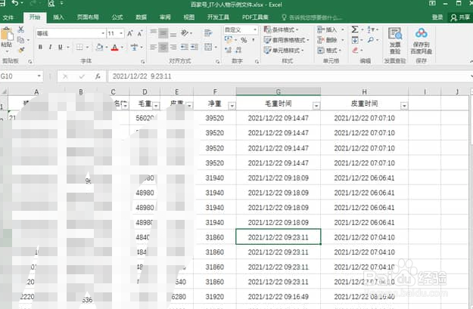Click the Format Painter brush icon
473x309 pixels.
[x=21, y=50]
